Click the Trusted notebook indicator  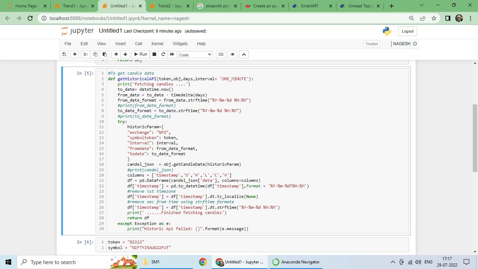[x=372, y=44]
